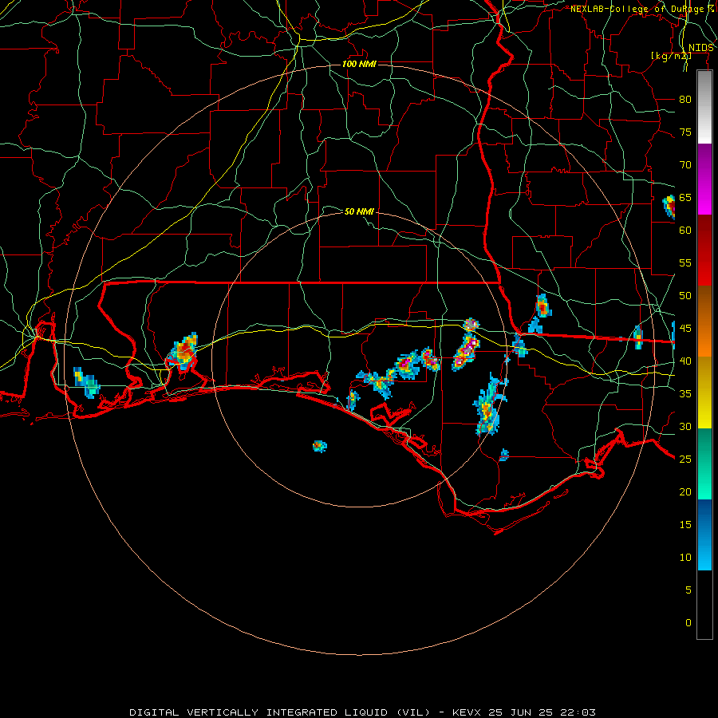Viewport: 718px width, 718px height.
Task: Click the 50 value on the color scale
Action: pos(685,296)
